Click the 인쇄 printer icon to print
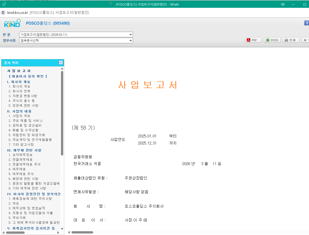Image resolution: width=309 pixels, height=235 pixels. 291,40
